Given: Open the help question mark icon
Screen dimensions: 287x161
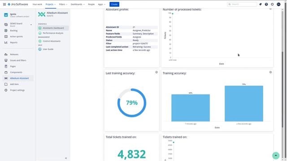Looking at the screenshot, I should point(266,4).
